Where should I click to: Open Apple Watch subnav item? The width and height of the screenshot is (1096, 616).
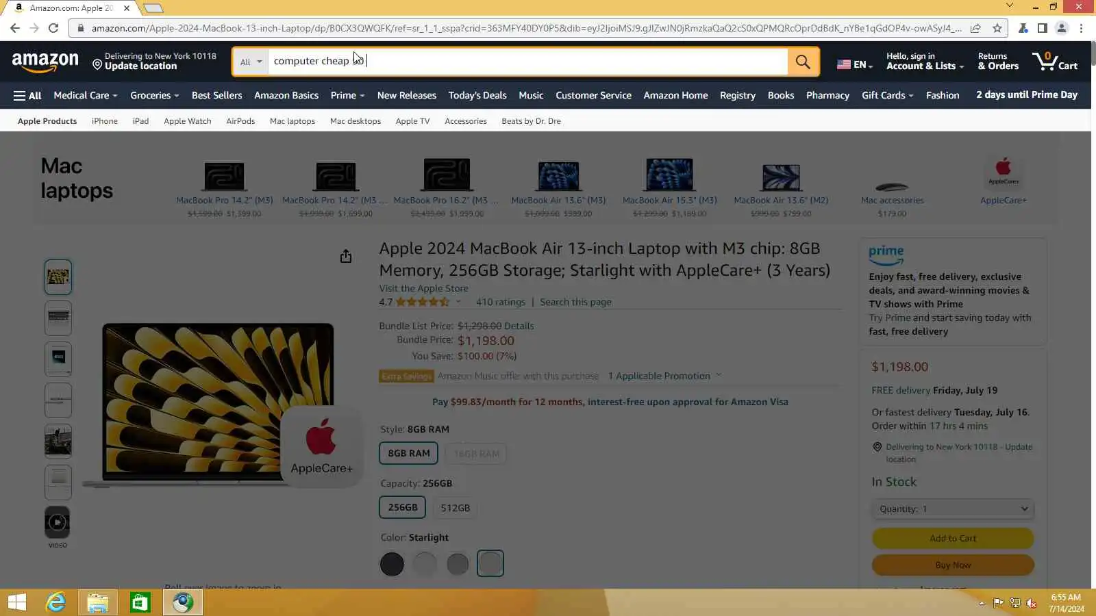click(188, 121)
